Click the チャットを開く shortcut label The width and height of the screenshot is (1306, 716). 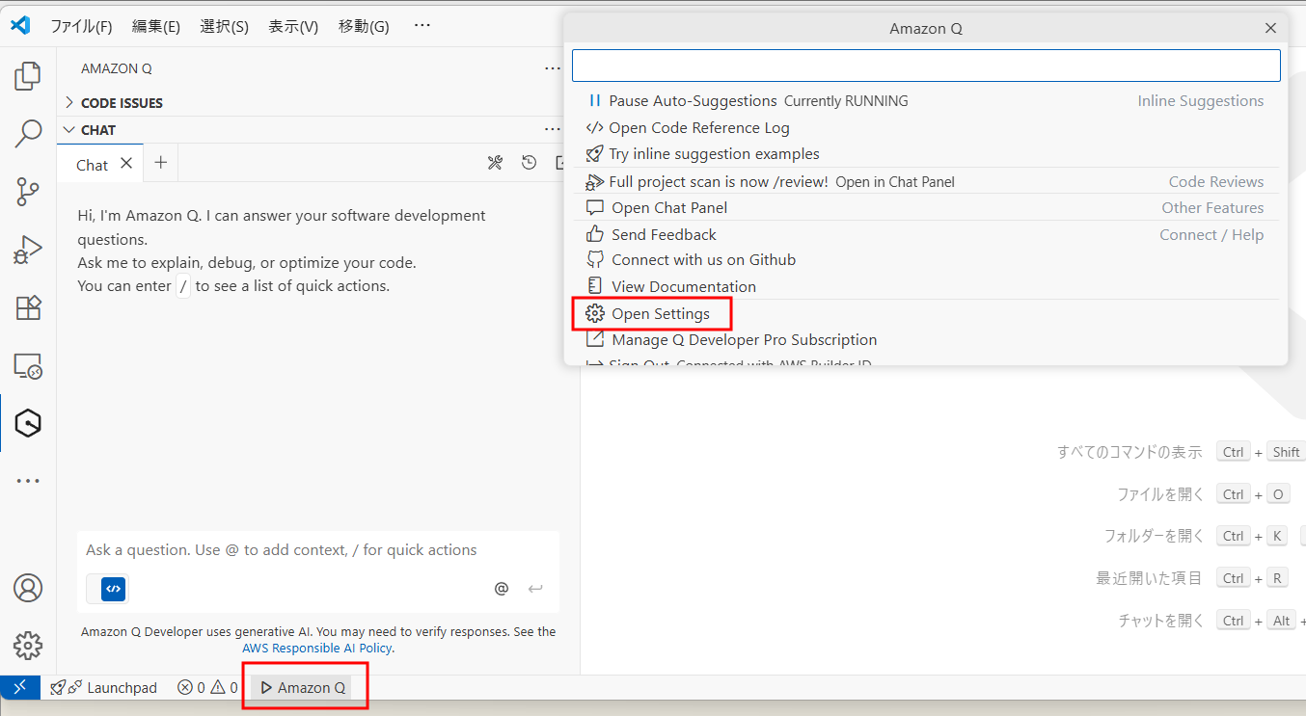[1160, 621]
